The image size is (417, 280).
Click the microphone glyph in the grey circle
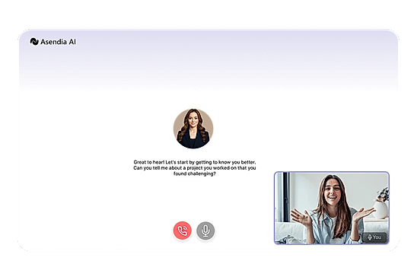pos(205,231)
